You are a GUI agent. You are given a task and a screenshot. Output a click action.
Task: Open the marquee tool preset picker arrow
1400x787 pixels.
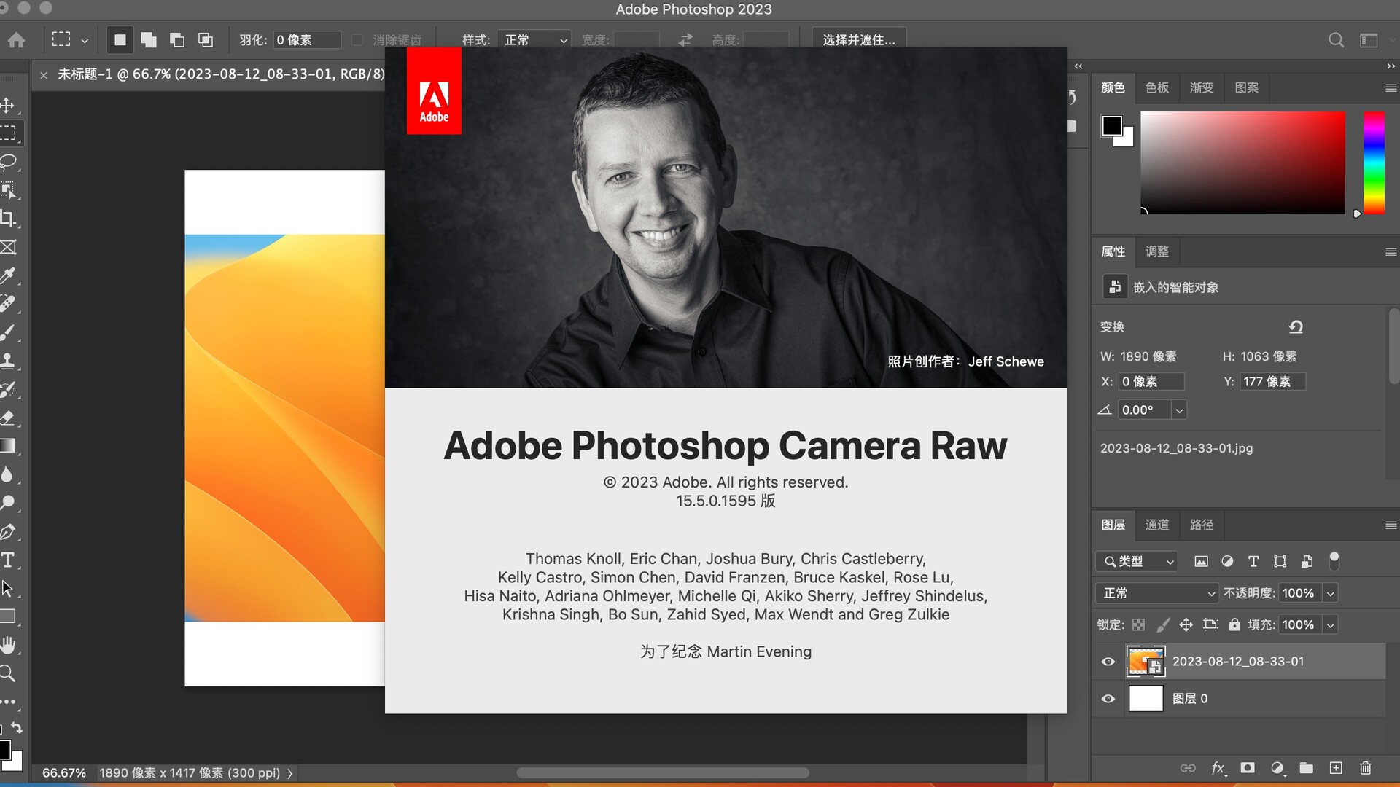(x=85, y=41)
